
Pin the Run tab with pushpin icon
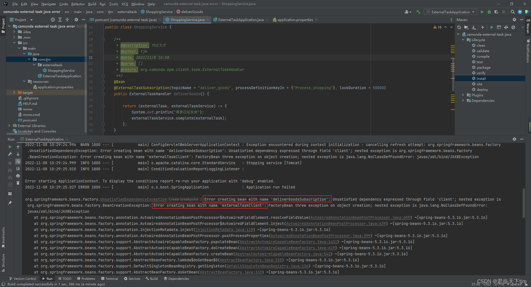[x=10, y=203]
